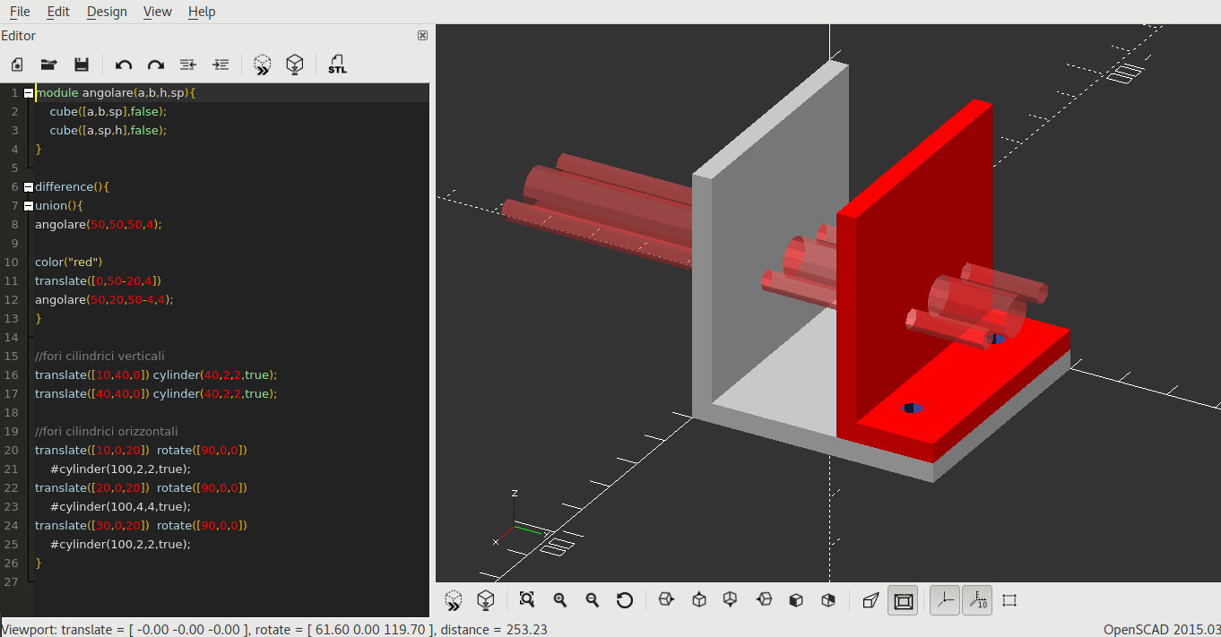The height and width of the screenshot is (637, 1221).
Task: Open the View menu
Action: [157, 12]
